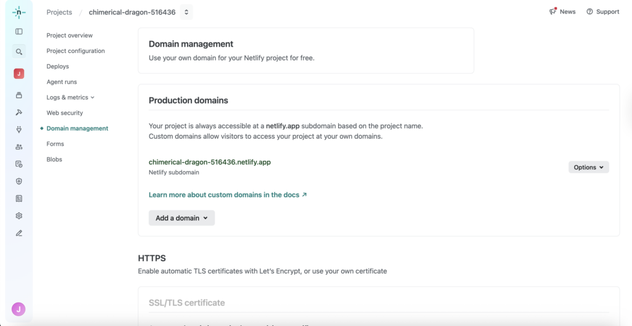The image size is (632, 326).
Task: Toggle the sidebar panel icon
Action: click(x=19, y=31)
